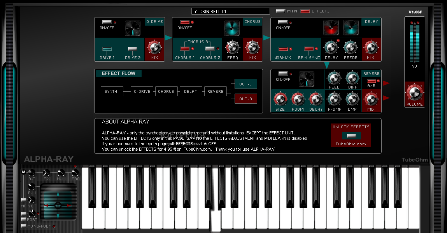Image resolution: width=447 pixels, height=233 pixels.
Task: Click the REVERB box in effect flow
Action: click(x=216, y=91)
